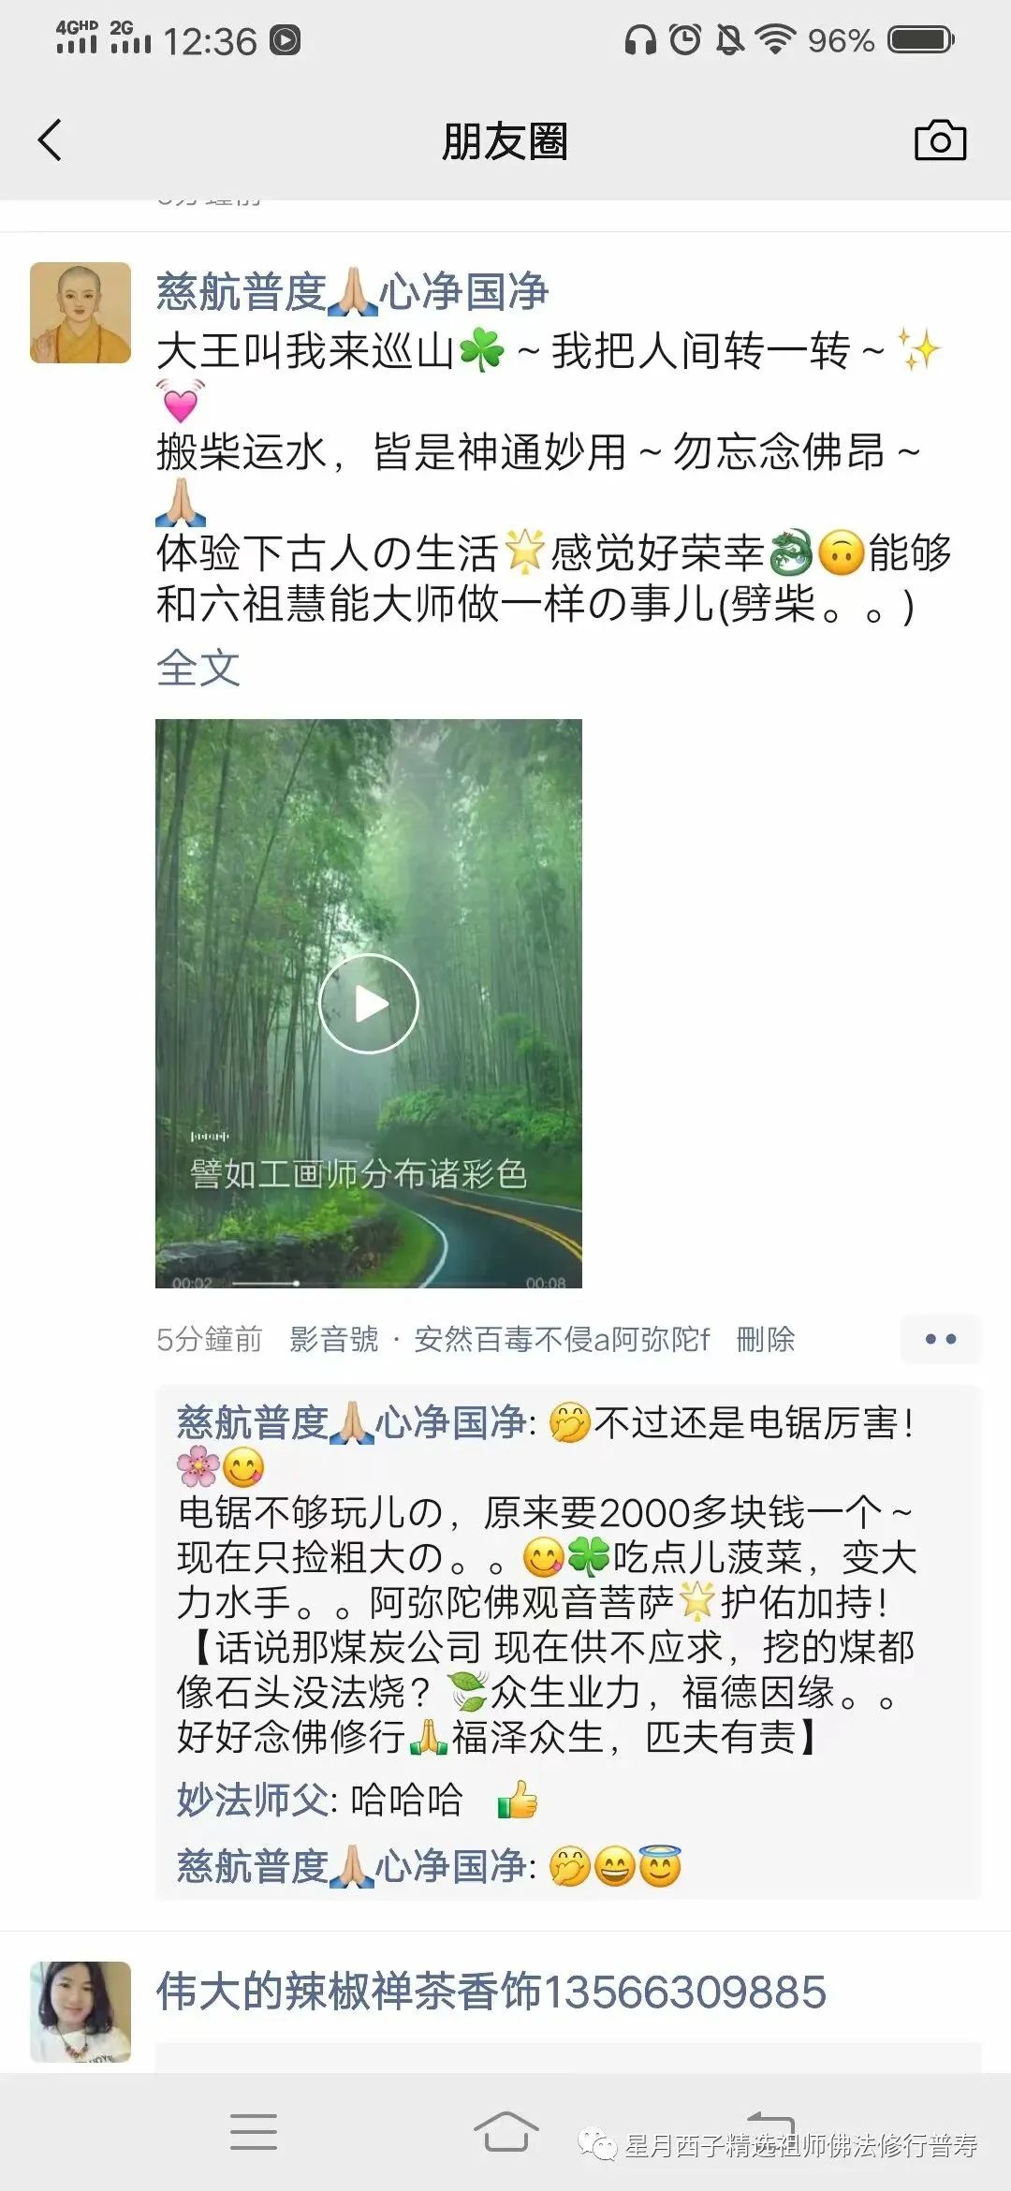Open profile name 慈航普度心净国净
The width and height of the screenshot is (1011, 2191).
click(x=352, y=292)
